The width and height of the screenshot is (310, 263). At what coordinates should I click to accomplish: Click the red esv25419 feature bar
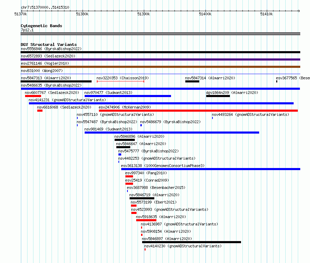129,184
